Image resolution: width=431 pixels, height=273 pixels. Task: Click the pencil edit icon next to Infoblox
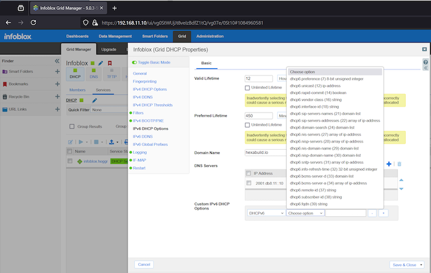pos(101,63)
